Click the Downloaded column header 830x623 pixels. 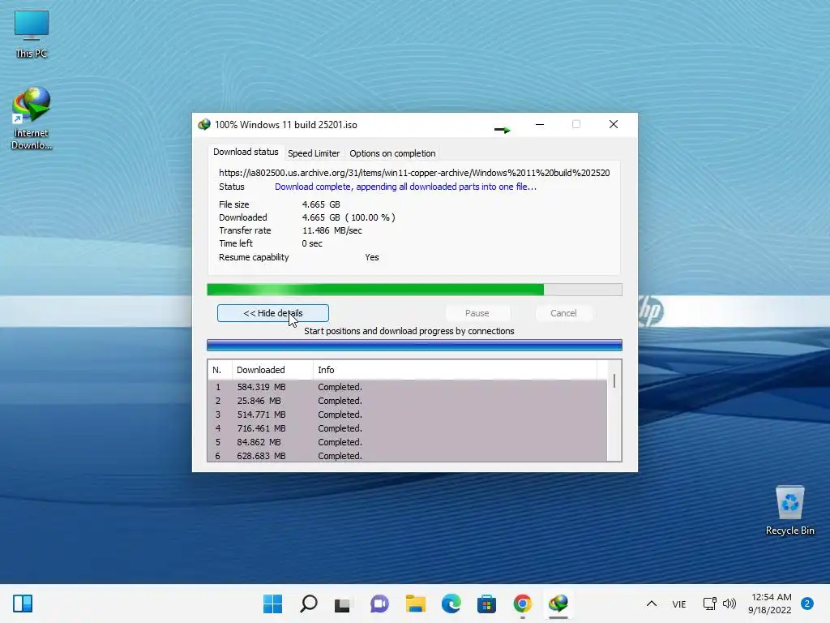pyautogui.click(x=272, y=370)
